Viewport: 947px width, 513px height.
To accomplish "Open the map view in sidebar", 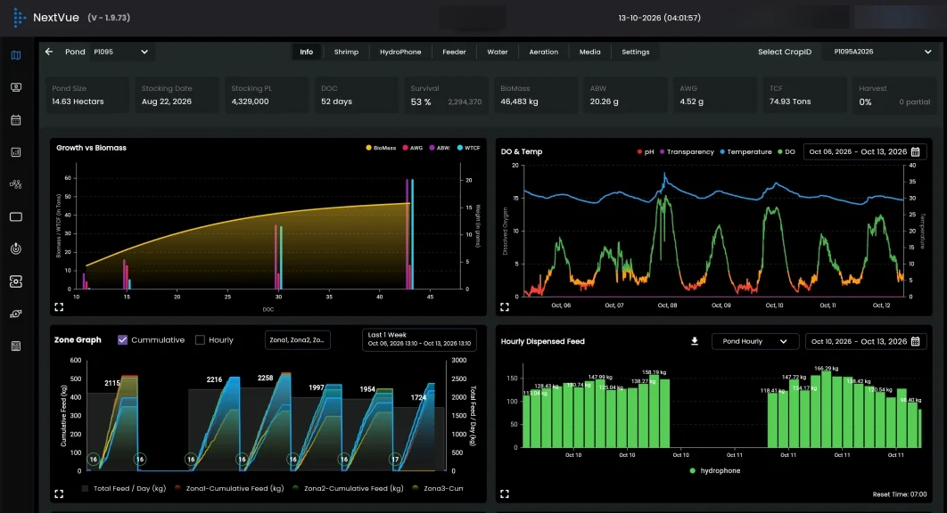I will (x=16, y=55).
